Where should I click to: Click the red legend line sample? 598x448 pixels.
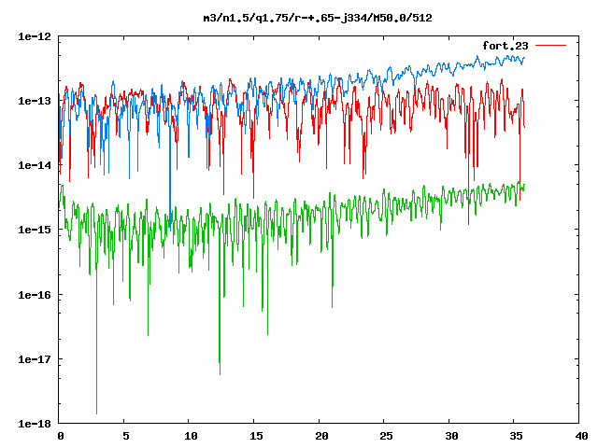pos(550,46)
